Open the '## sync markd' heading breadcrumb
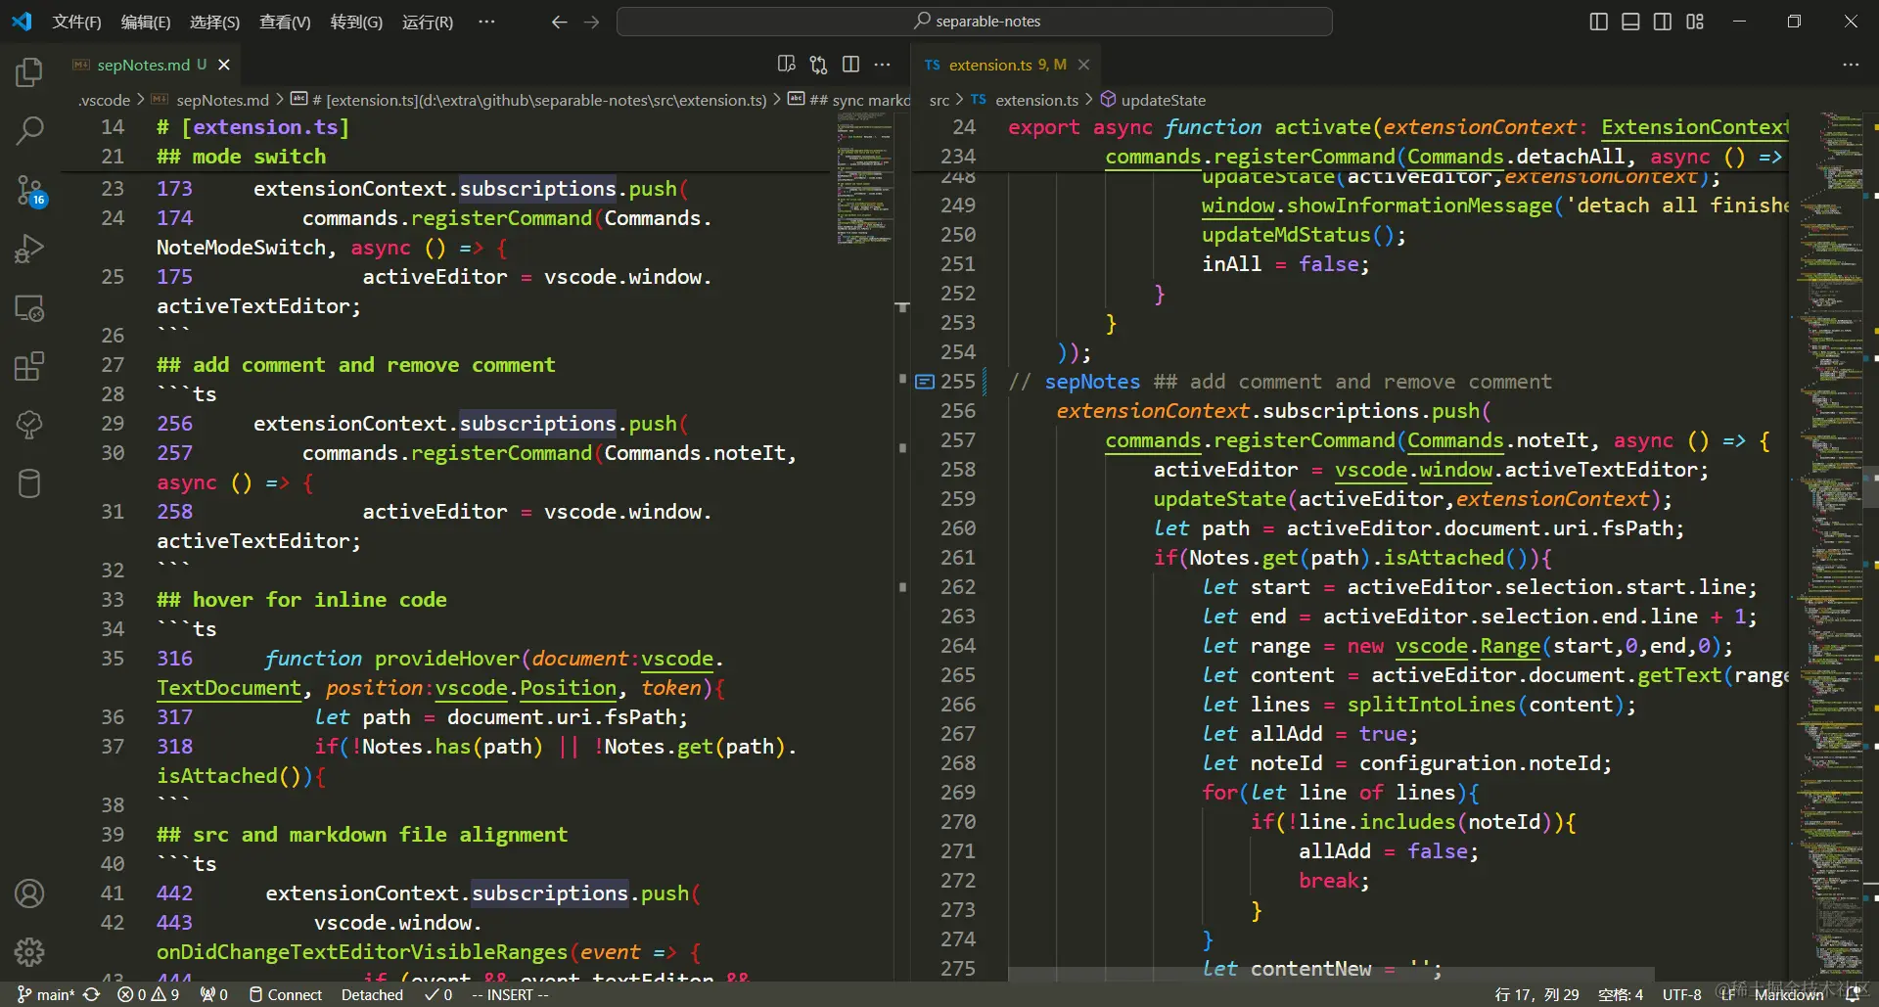 [849, 100]
